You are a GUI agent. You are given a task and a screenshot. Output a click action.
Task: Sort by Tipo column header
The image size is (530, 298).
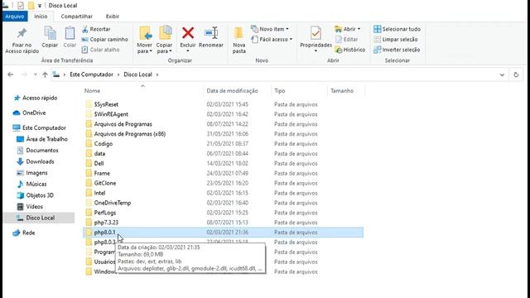[x=280, y=90]
